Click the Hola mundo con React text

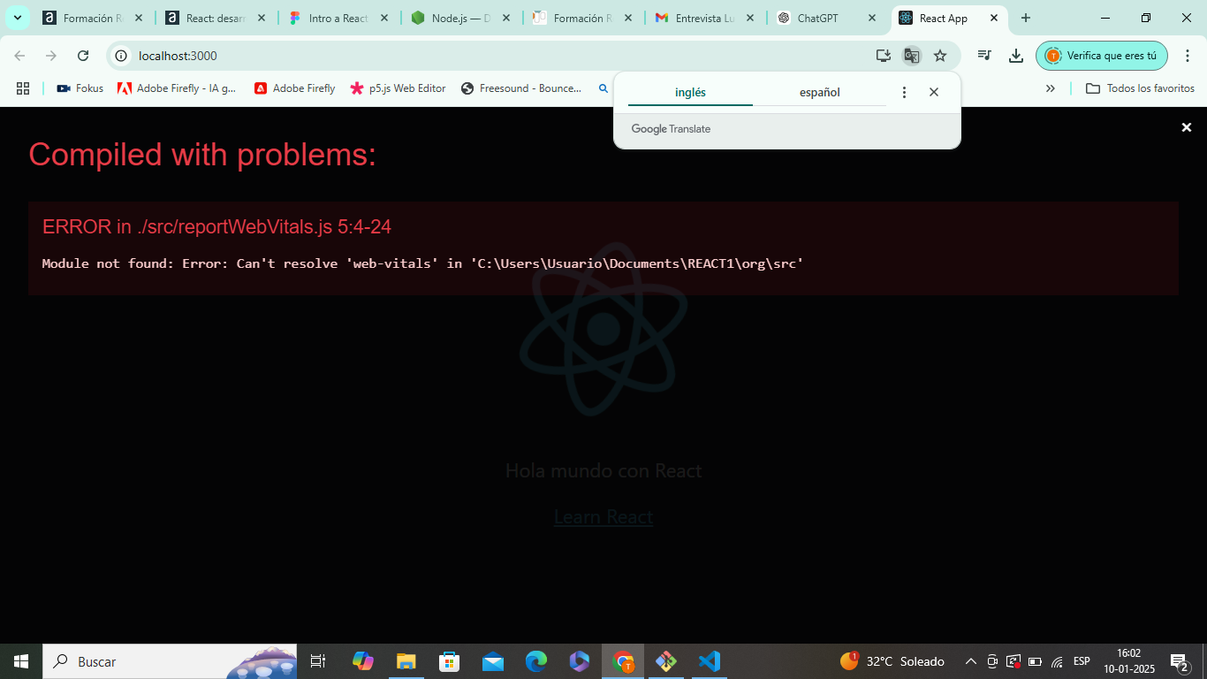click(603, 470)
